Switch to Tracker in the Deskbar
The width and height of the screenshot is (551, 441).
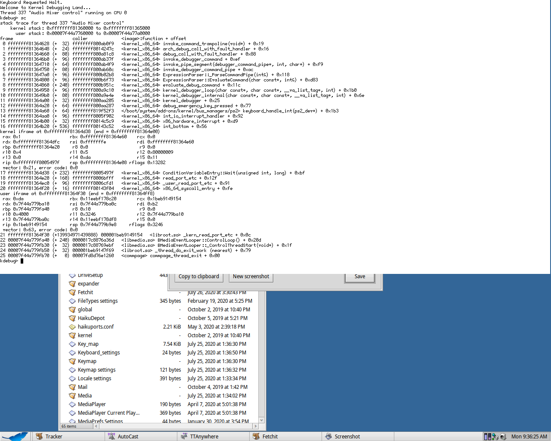click(x=54, y=436)
